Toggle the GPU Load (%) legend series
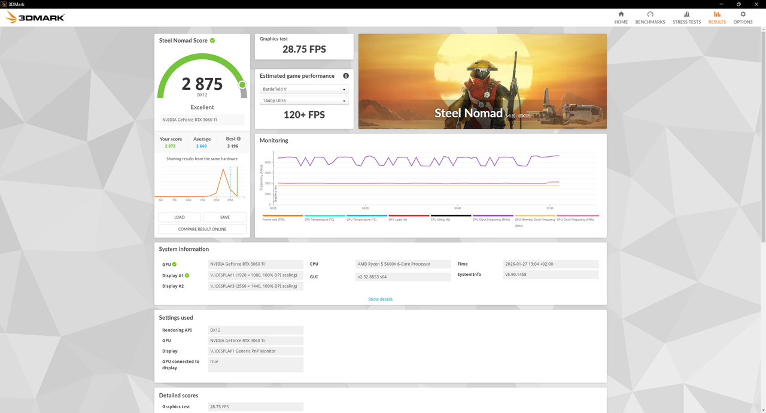The height and width of the screenshot is (413, 766). click(x=409, y=218)
